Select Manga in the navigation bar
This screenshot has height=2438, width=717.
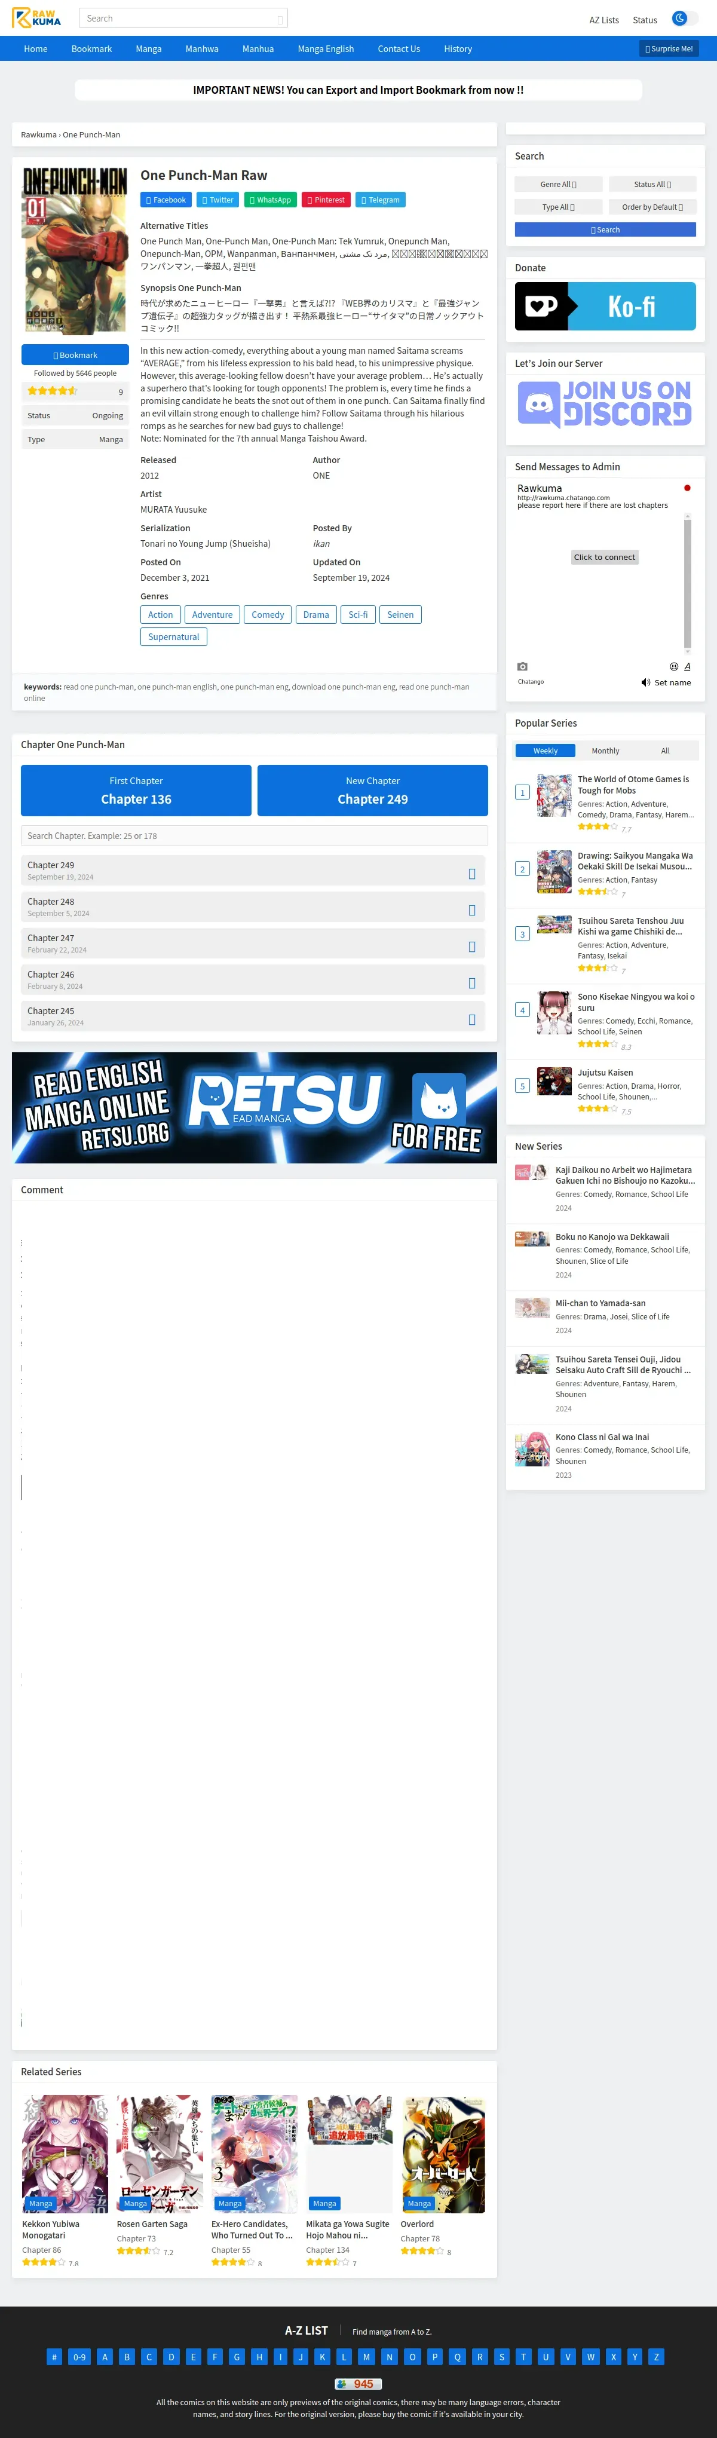(x=149, y=49)
